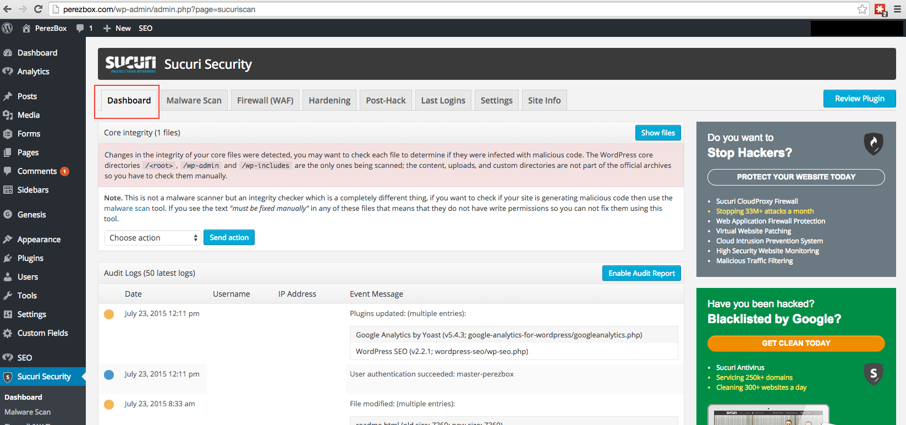Switch to the Malware Scan tab
The width and height of the screenshot is (906, 425).
194,100
